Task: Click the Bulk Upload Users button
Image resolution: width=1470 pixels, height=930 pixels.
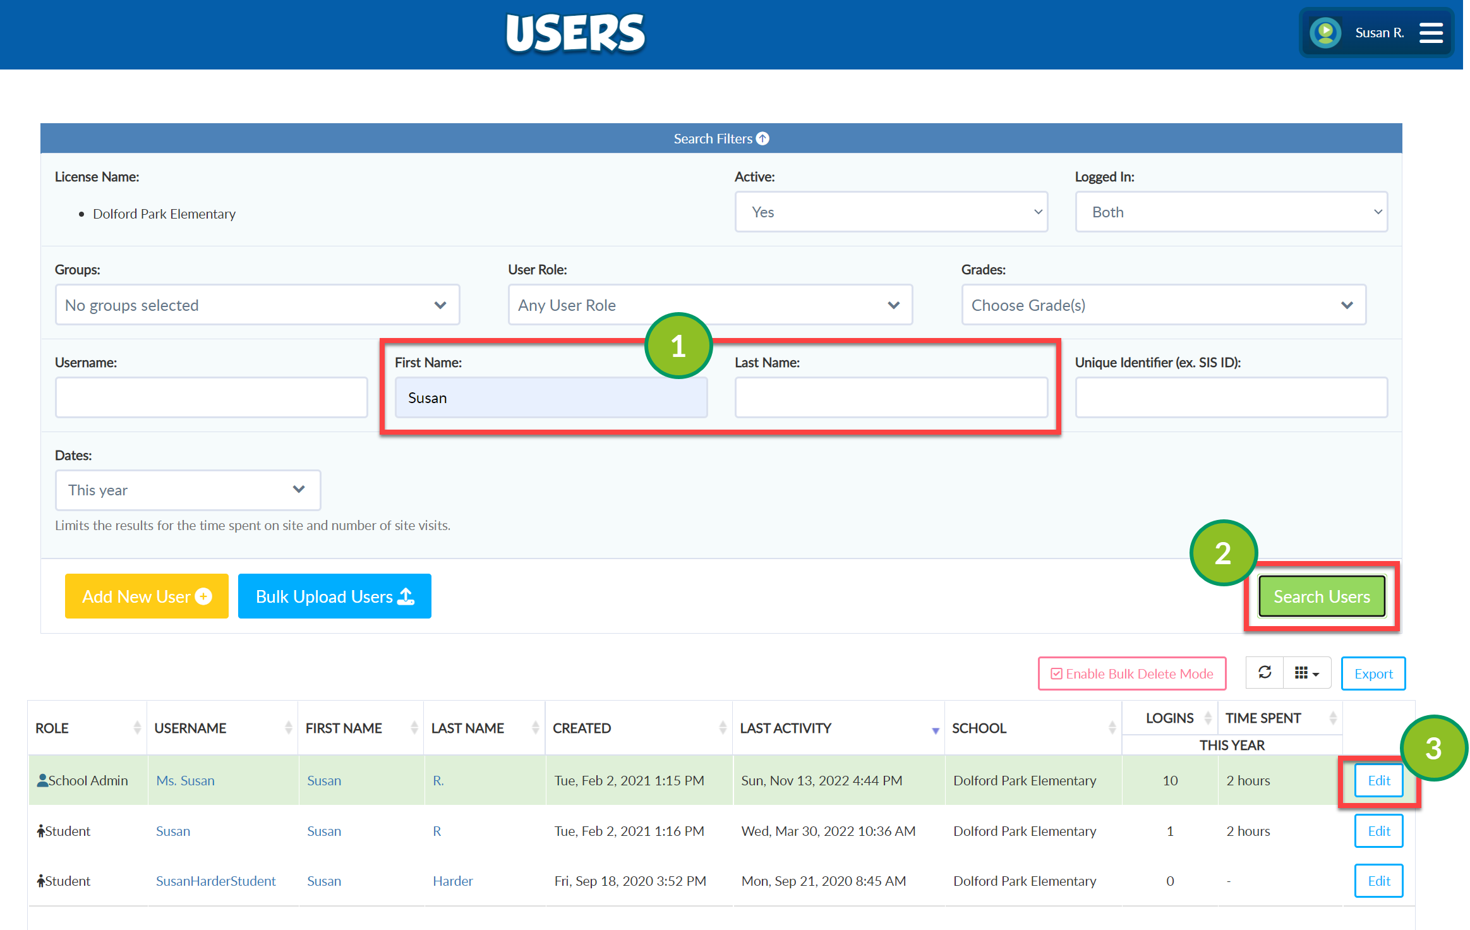Action: (x=334, y=596)
